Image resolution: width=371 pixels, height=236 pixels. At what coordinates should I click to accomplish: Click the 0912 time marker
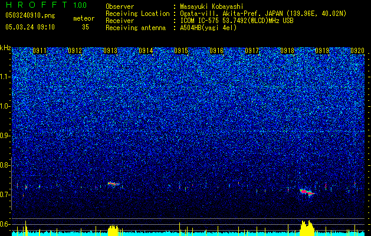[75, 51]
